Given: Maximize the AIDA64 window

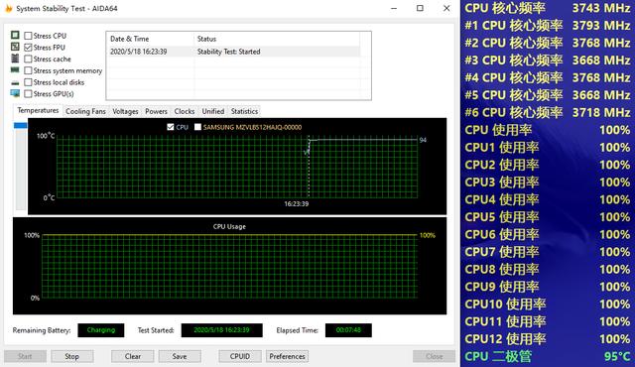Looking at the screenshot, I should [420, 8].
